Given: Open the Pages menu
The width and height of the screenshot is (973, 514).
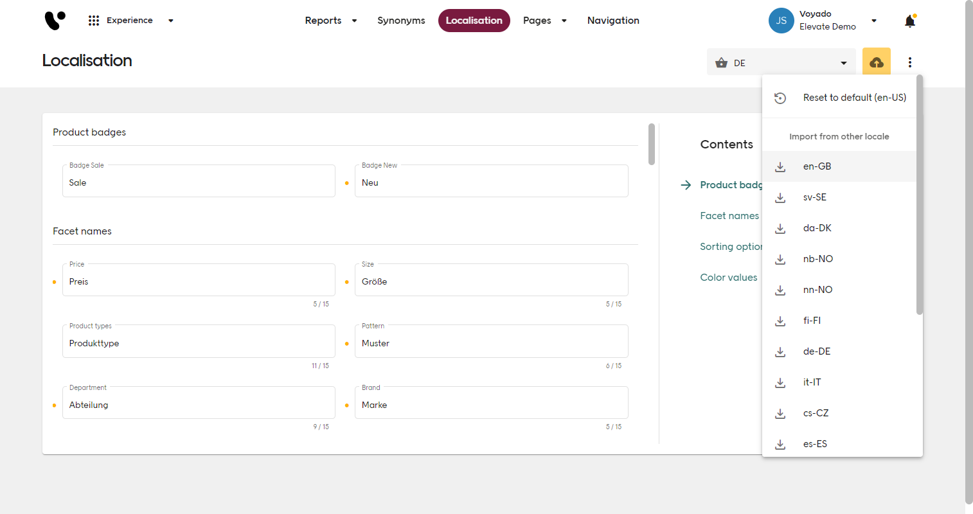Looking at the screenshot, I should [x=537, y=21].
